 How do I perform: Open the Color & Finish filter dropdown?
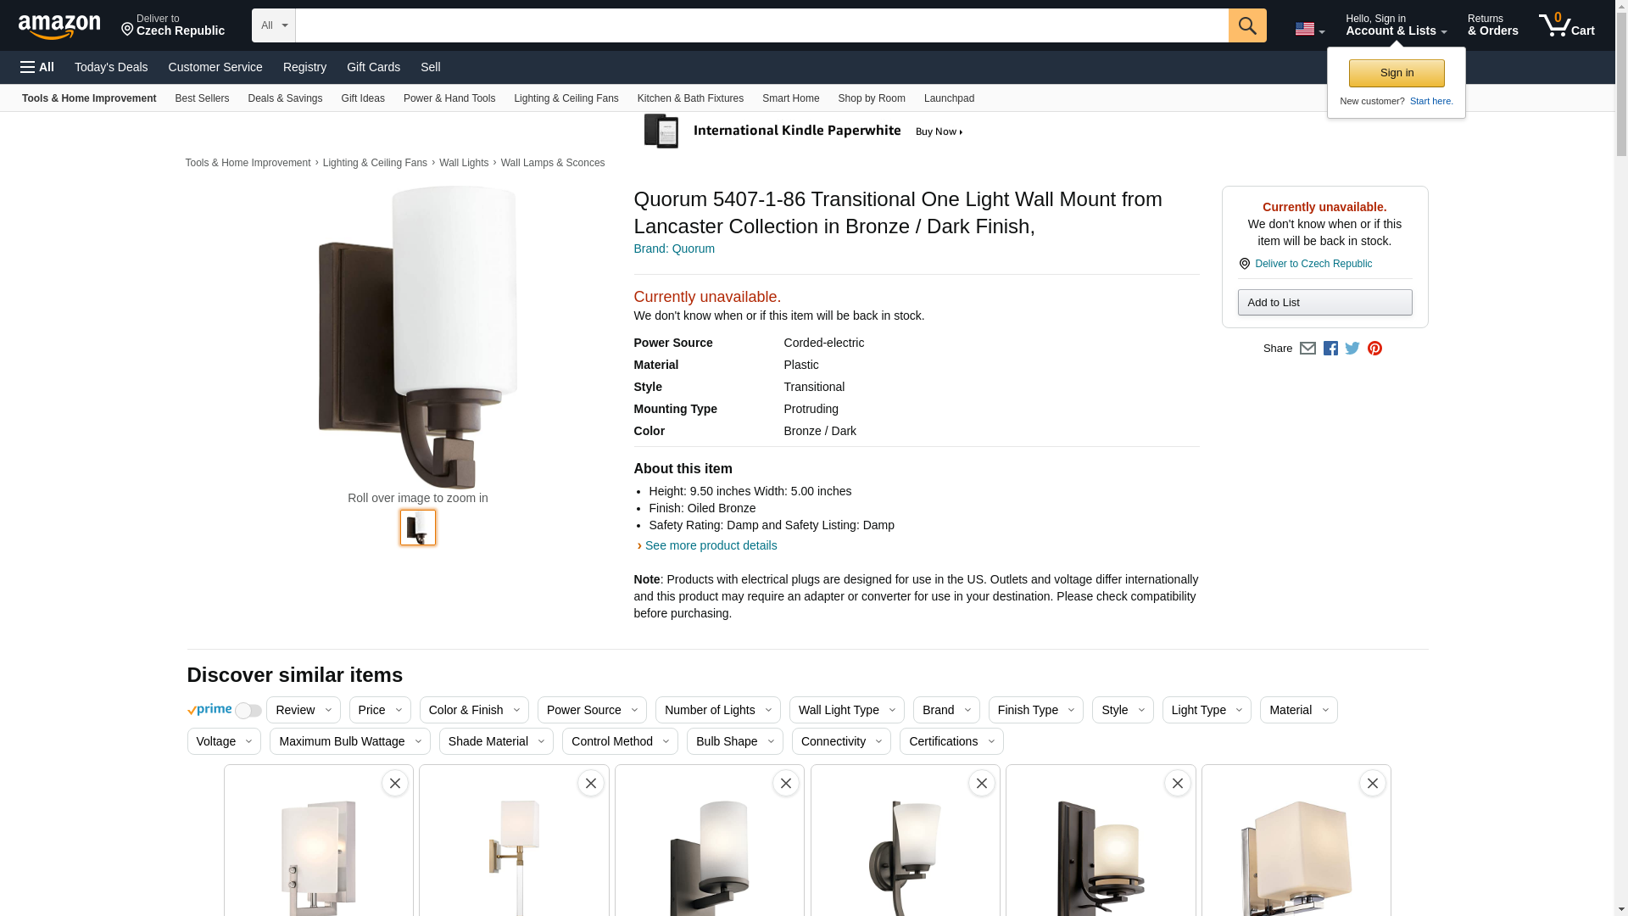click(x=474, y=710)
